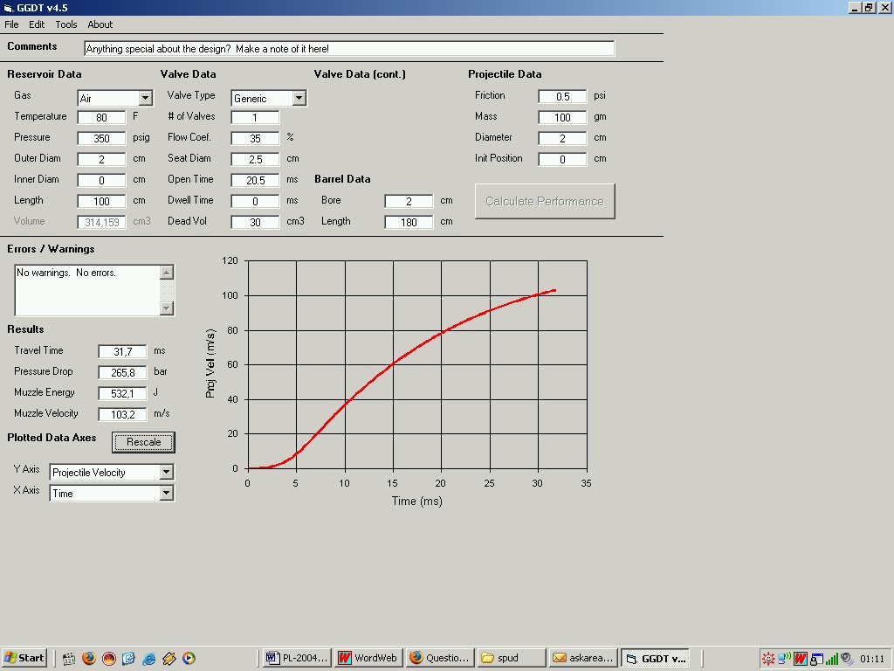894x671 pixels.
Task: Launch Windows Media Player quick launch icon
Action: pos(189,658)
